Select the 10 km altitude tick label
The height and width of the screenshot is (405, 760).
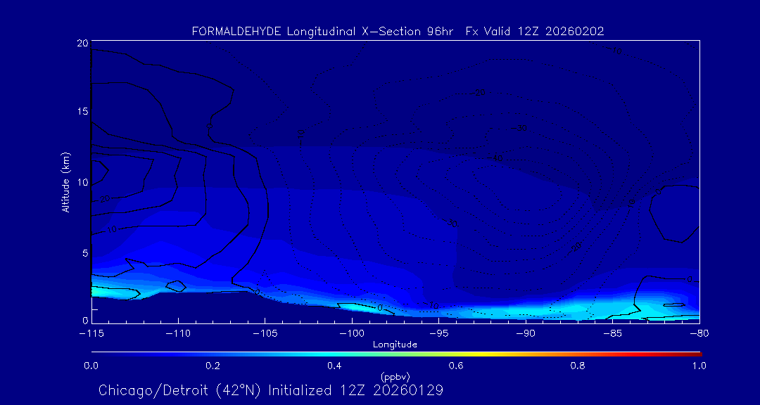[x=82, y=182]
